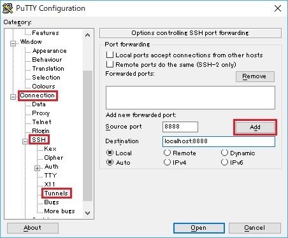288x238 pixels.
Task: Collapse the SSH tree node
Action: tap(25, 141)
